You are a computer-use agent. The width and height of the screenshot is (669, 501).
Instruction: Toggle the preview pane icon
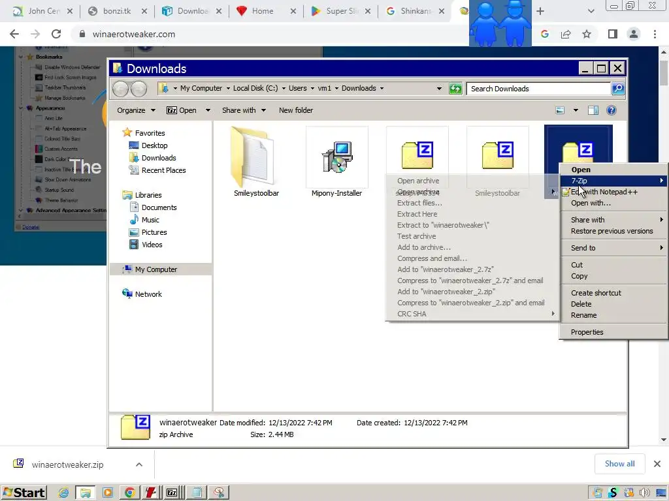593,110
